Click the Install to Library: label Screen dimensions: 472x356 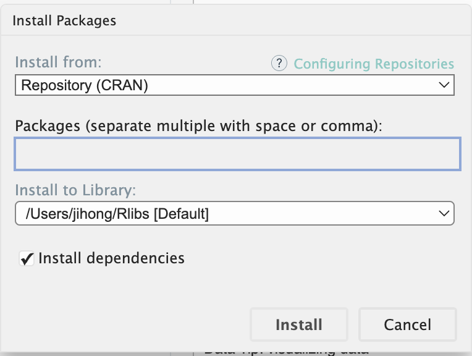pos(75,189)
